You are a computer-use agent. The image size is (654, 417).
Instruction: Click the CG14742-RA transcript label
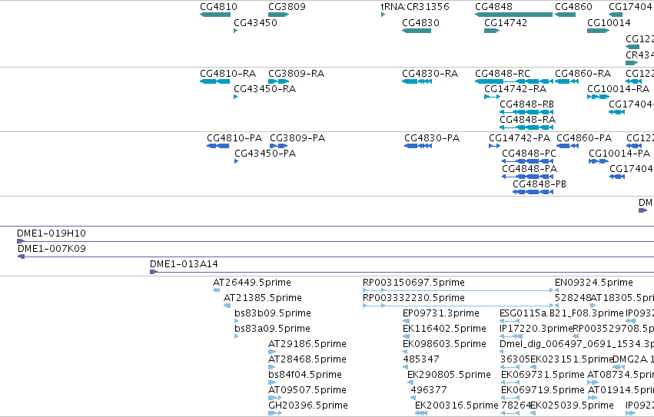515,89
